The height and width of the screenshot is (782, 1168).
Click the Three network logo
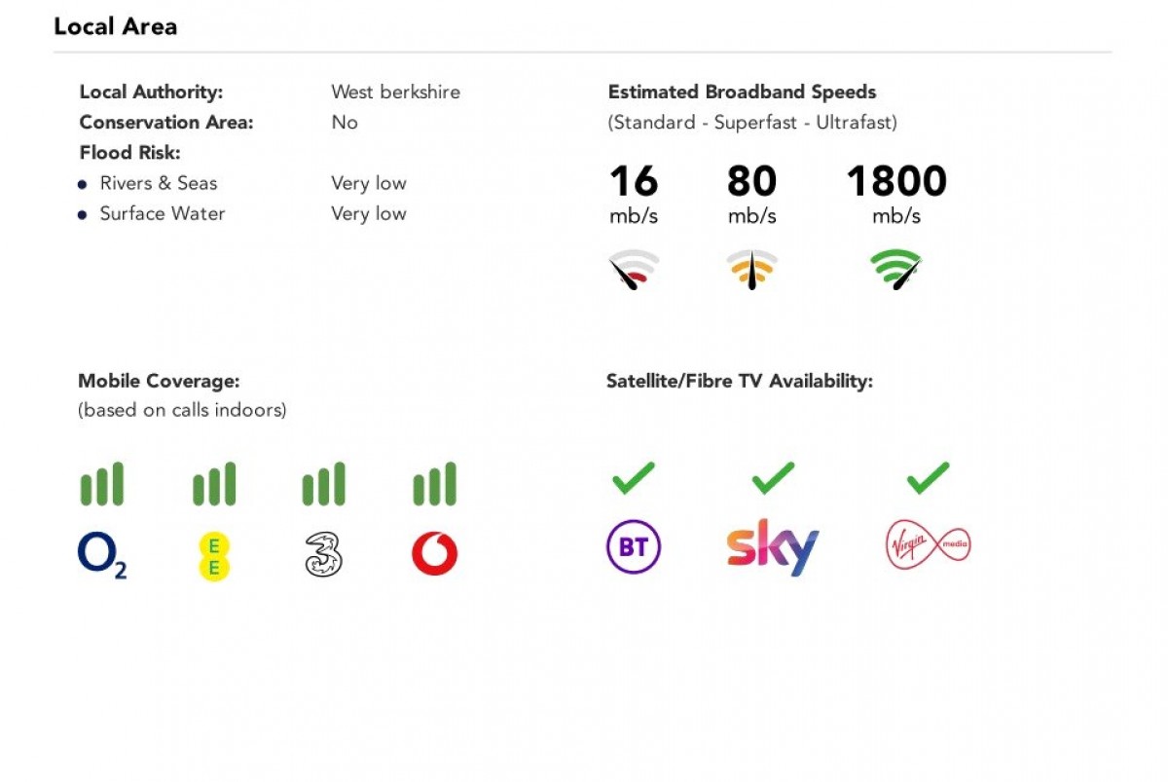[323, 555]
